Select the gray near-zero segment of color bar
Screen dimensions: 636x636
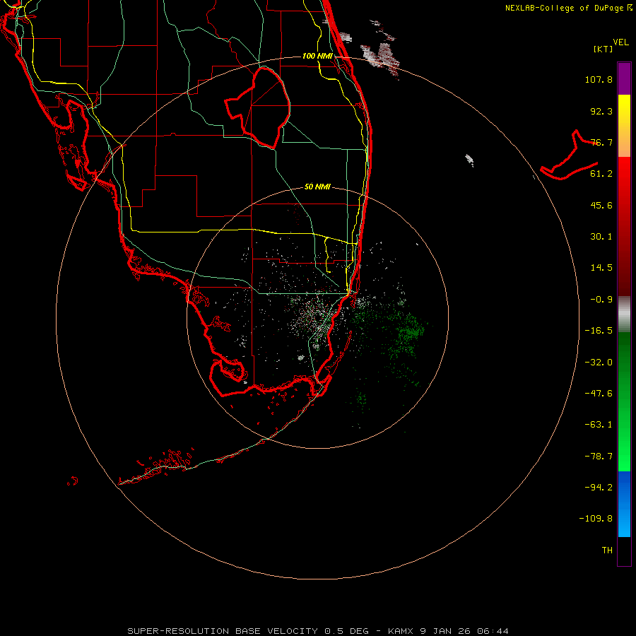(624, 314)
